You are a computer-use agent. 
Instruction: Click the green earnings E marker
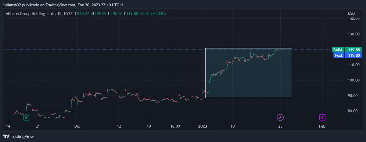[x=27, y=117]
